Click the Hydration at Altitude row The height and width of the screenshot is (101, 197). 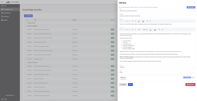point(71,79)
